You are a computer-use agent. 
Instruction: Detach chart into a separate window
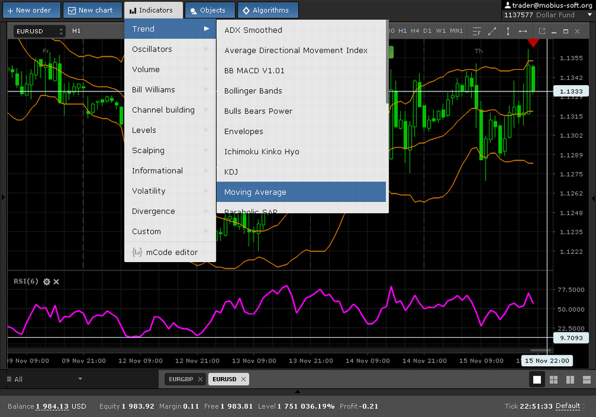[x=542, y=31]
